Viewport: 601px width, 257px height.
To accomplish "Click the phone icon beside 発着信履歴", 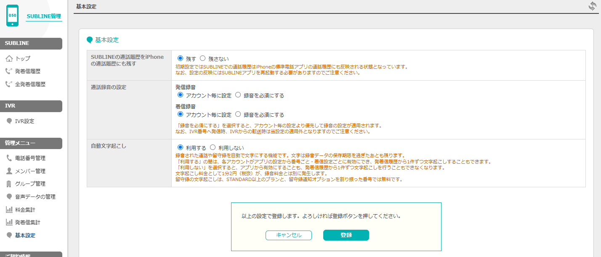I will [x=9, y=71].
